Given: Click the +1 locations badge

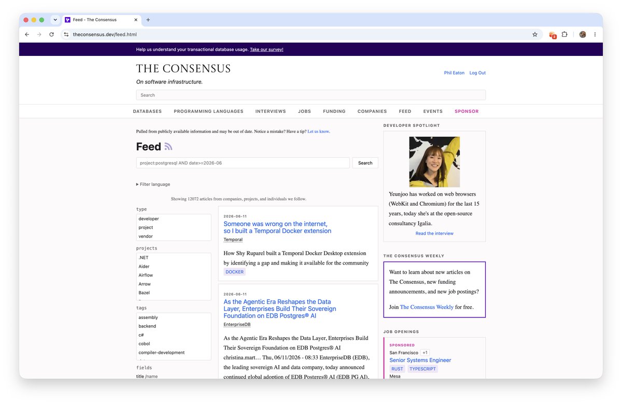Looking at the screenshot, I should [x=425, y=353].
